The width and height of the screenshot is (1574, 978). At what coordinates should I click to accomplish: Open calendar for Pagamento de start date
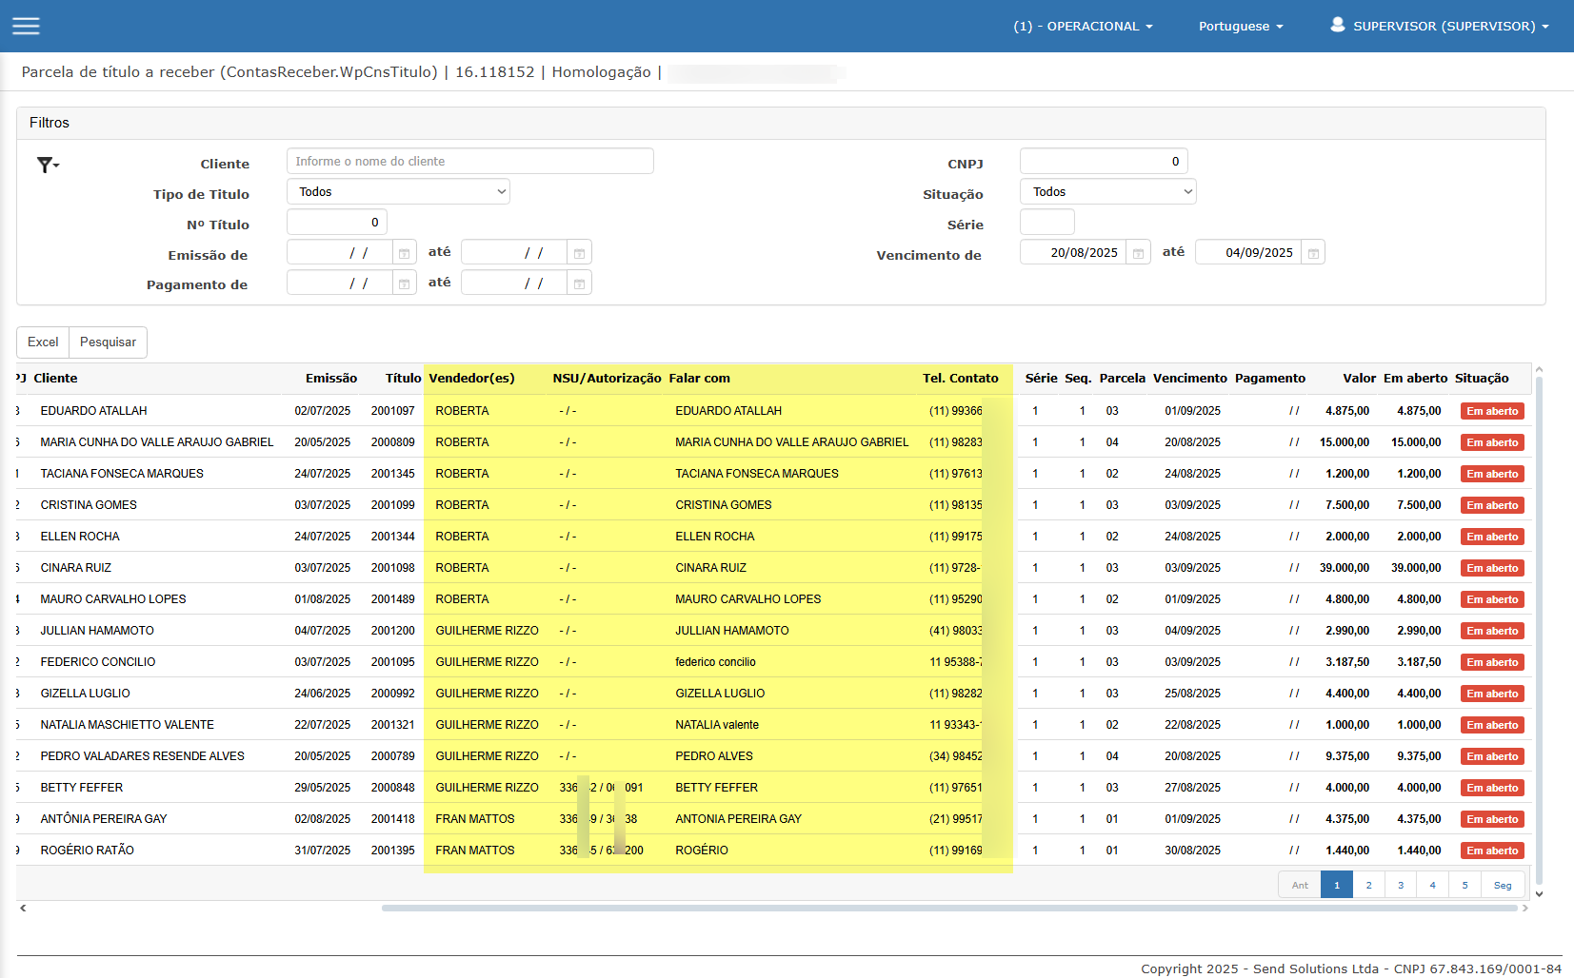pos(404,284)
